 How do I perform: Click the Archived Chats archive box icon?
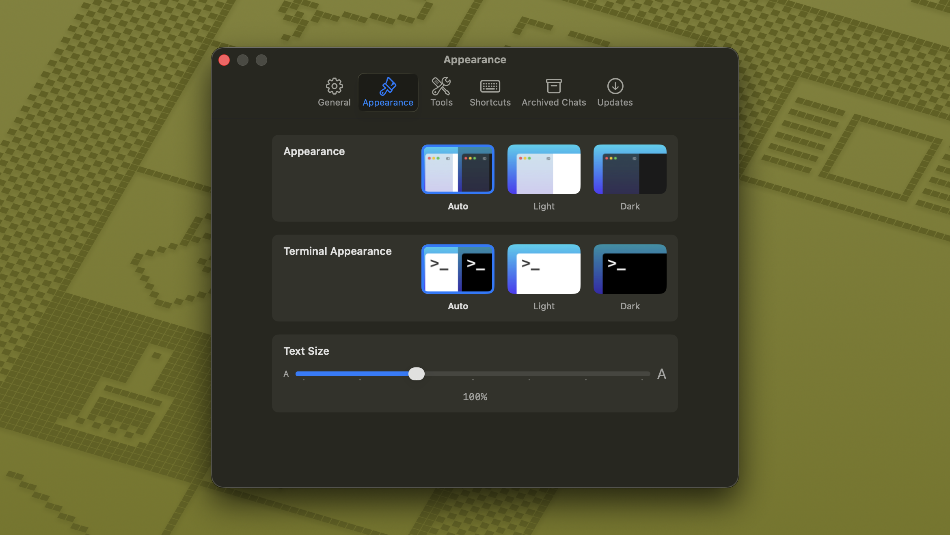[553, 86]
